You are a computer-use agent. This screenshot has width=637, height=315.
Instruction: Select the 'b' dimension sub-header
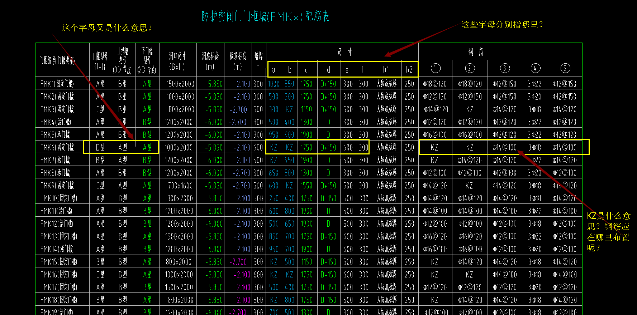click(290, 70)
